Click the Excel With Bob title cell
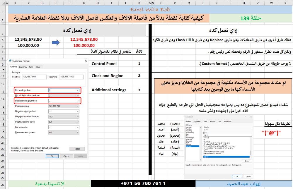Image resolution: width=293 pixels, height=189 pixels. [x=150, y=10]
